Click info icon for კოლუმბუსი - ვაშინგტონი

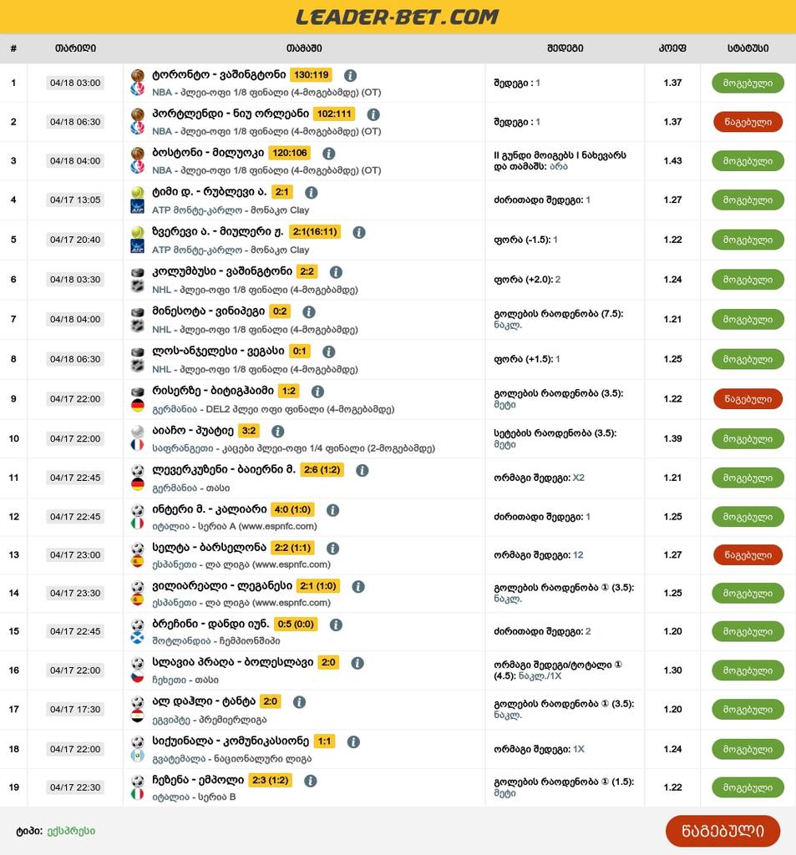click(336, 272)
